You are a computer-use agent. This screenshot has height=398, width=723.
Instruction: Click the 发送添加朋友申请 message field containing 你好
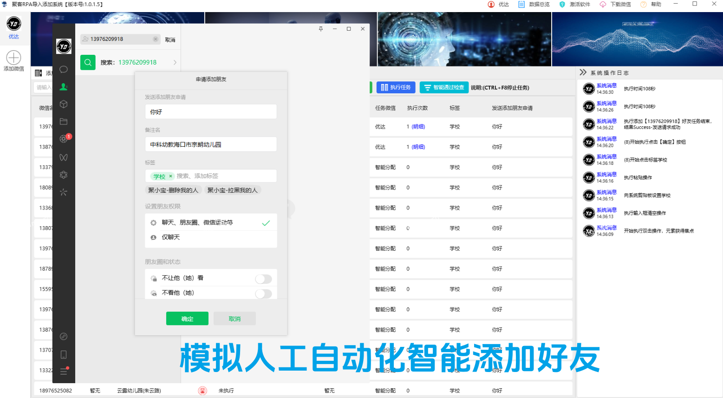click(211, 111)
